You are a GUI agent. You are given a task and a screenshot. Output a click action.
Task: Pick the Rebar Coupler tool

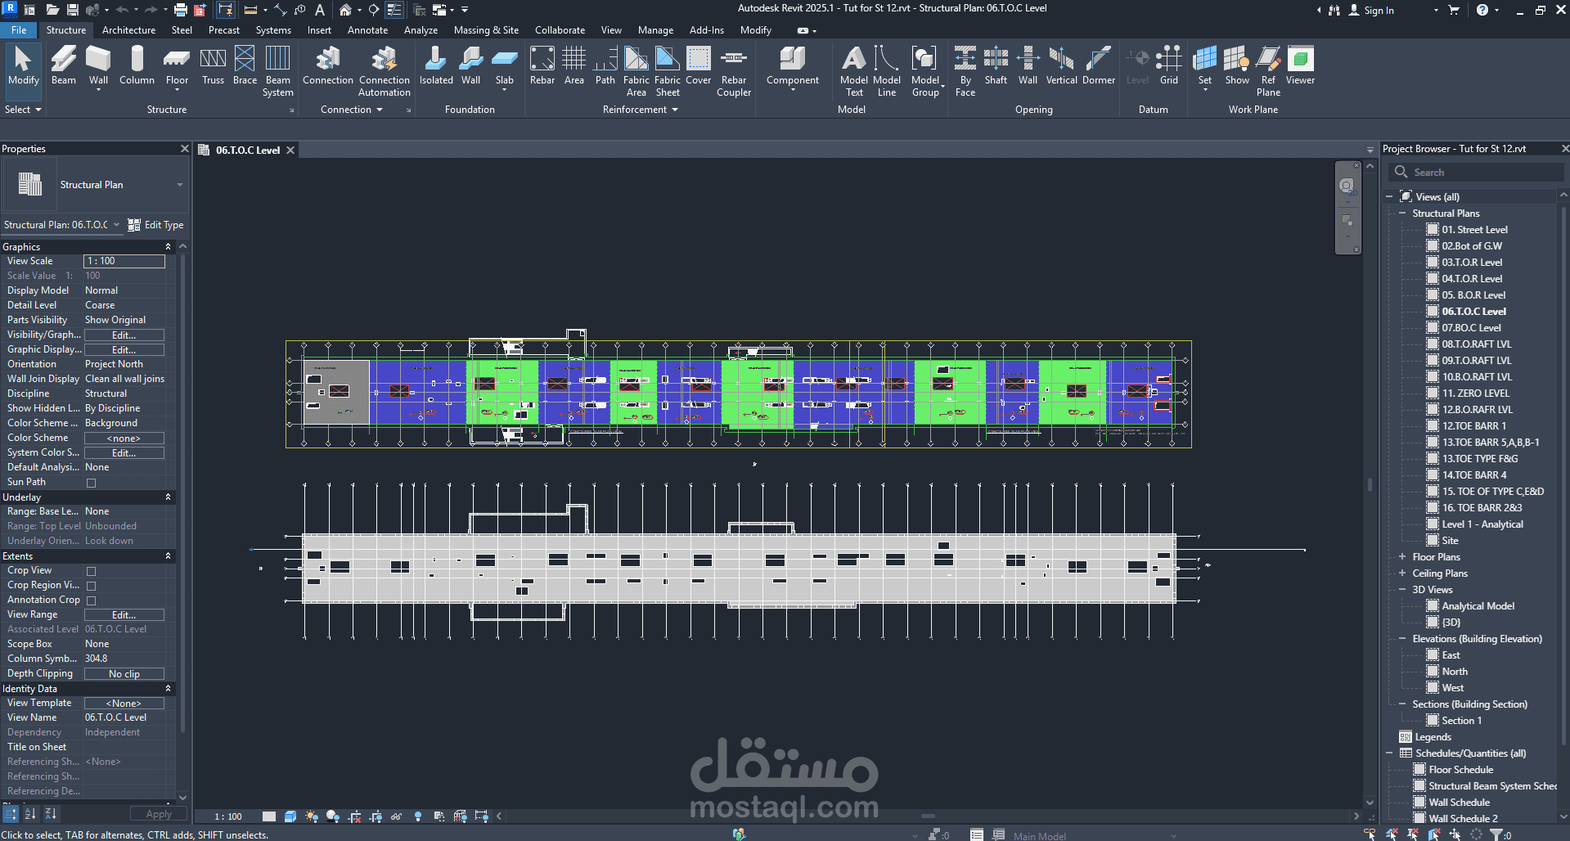[x=734, y=71]
